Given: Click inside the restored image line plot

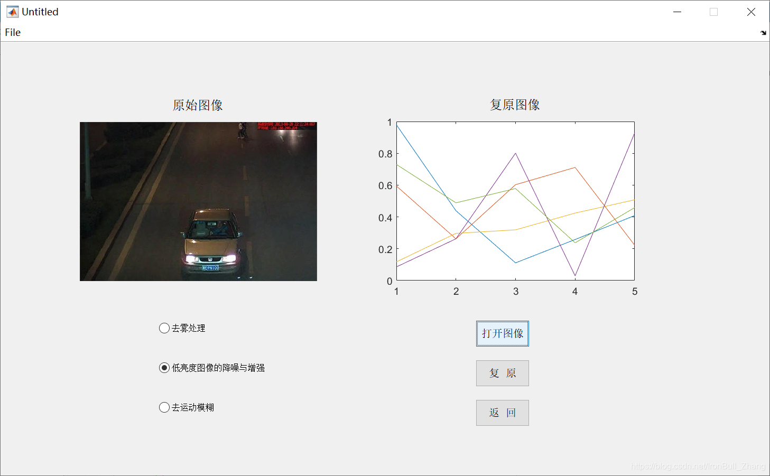Looking at the screenshot, I should (515, 201).
